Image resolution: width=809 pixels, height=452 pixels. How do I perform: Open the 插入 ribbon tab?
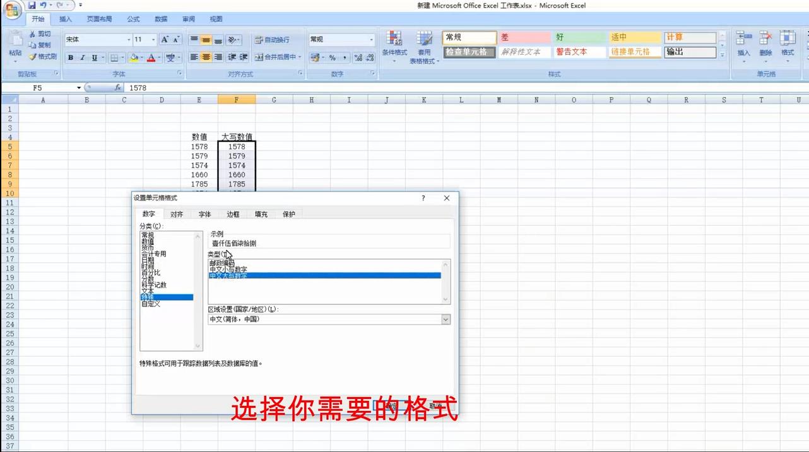pyautogui.click(x=65, y=19)
